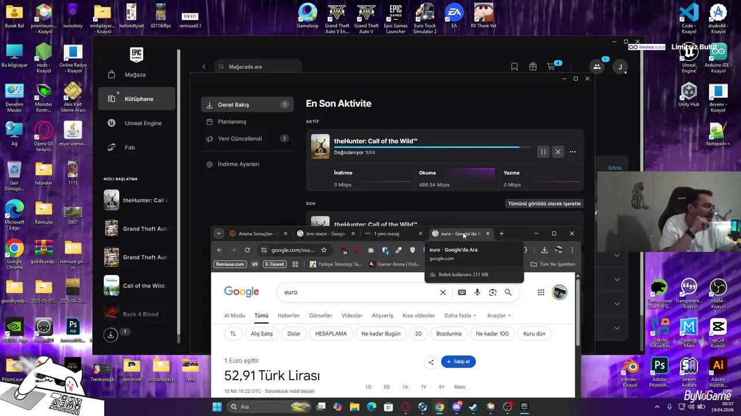Open Opera GX from the taskbar

(405, 407)
